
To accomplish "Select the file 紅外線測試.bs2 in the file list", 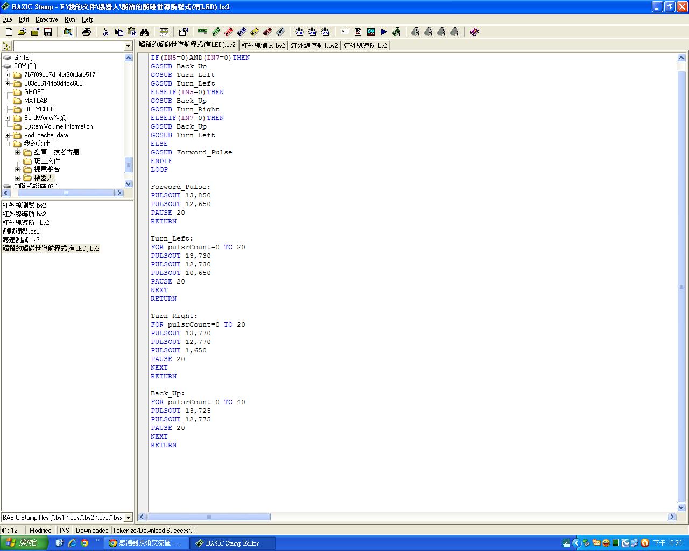I will (x=24, y=206).
